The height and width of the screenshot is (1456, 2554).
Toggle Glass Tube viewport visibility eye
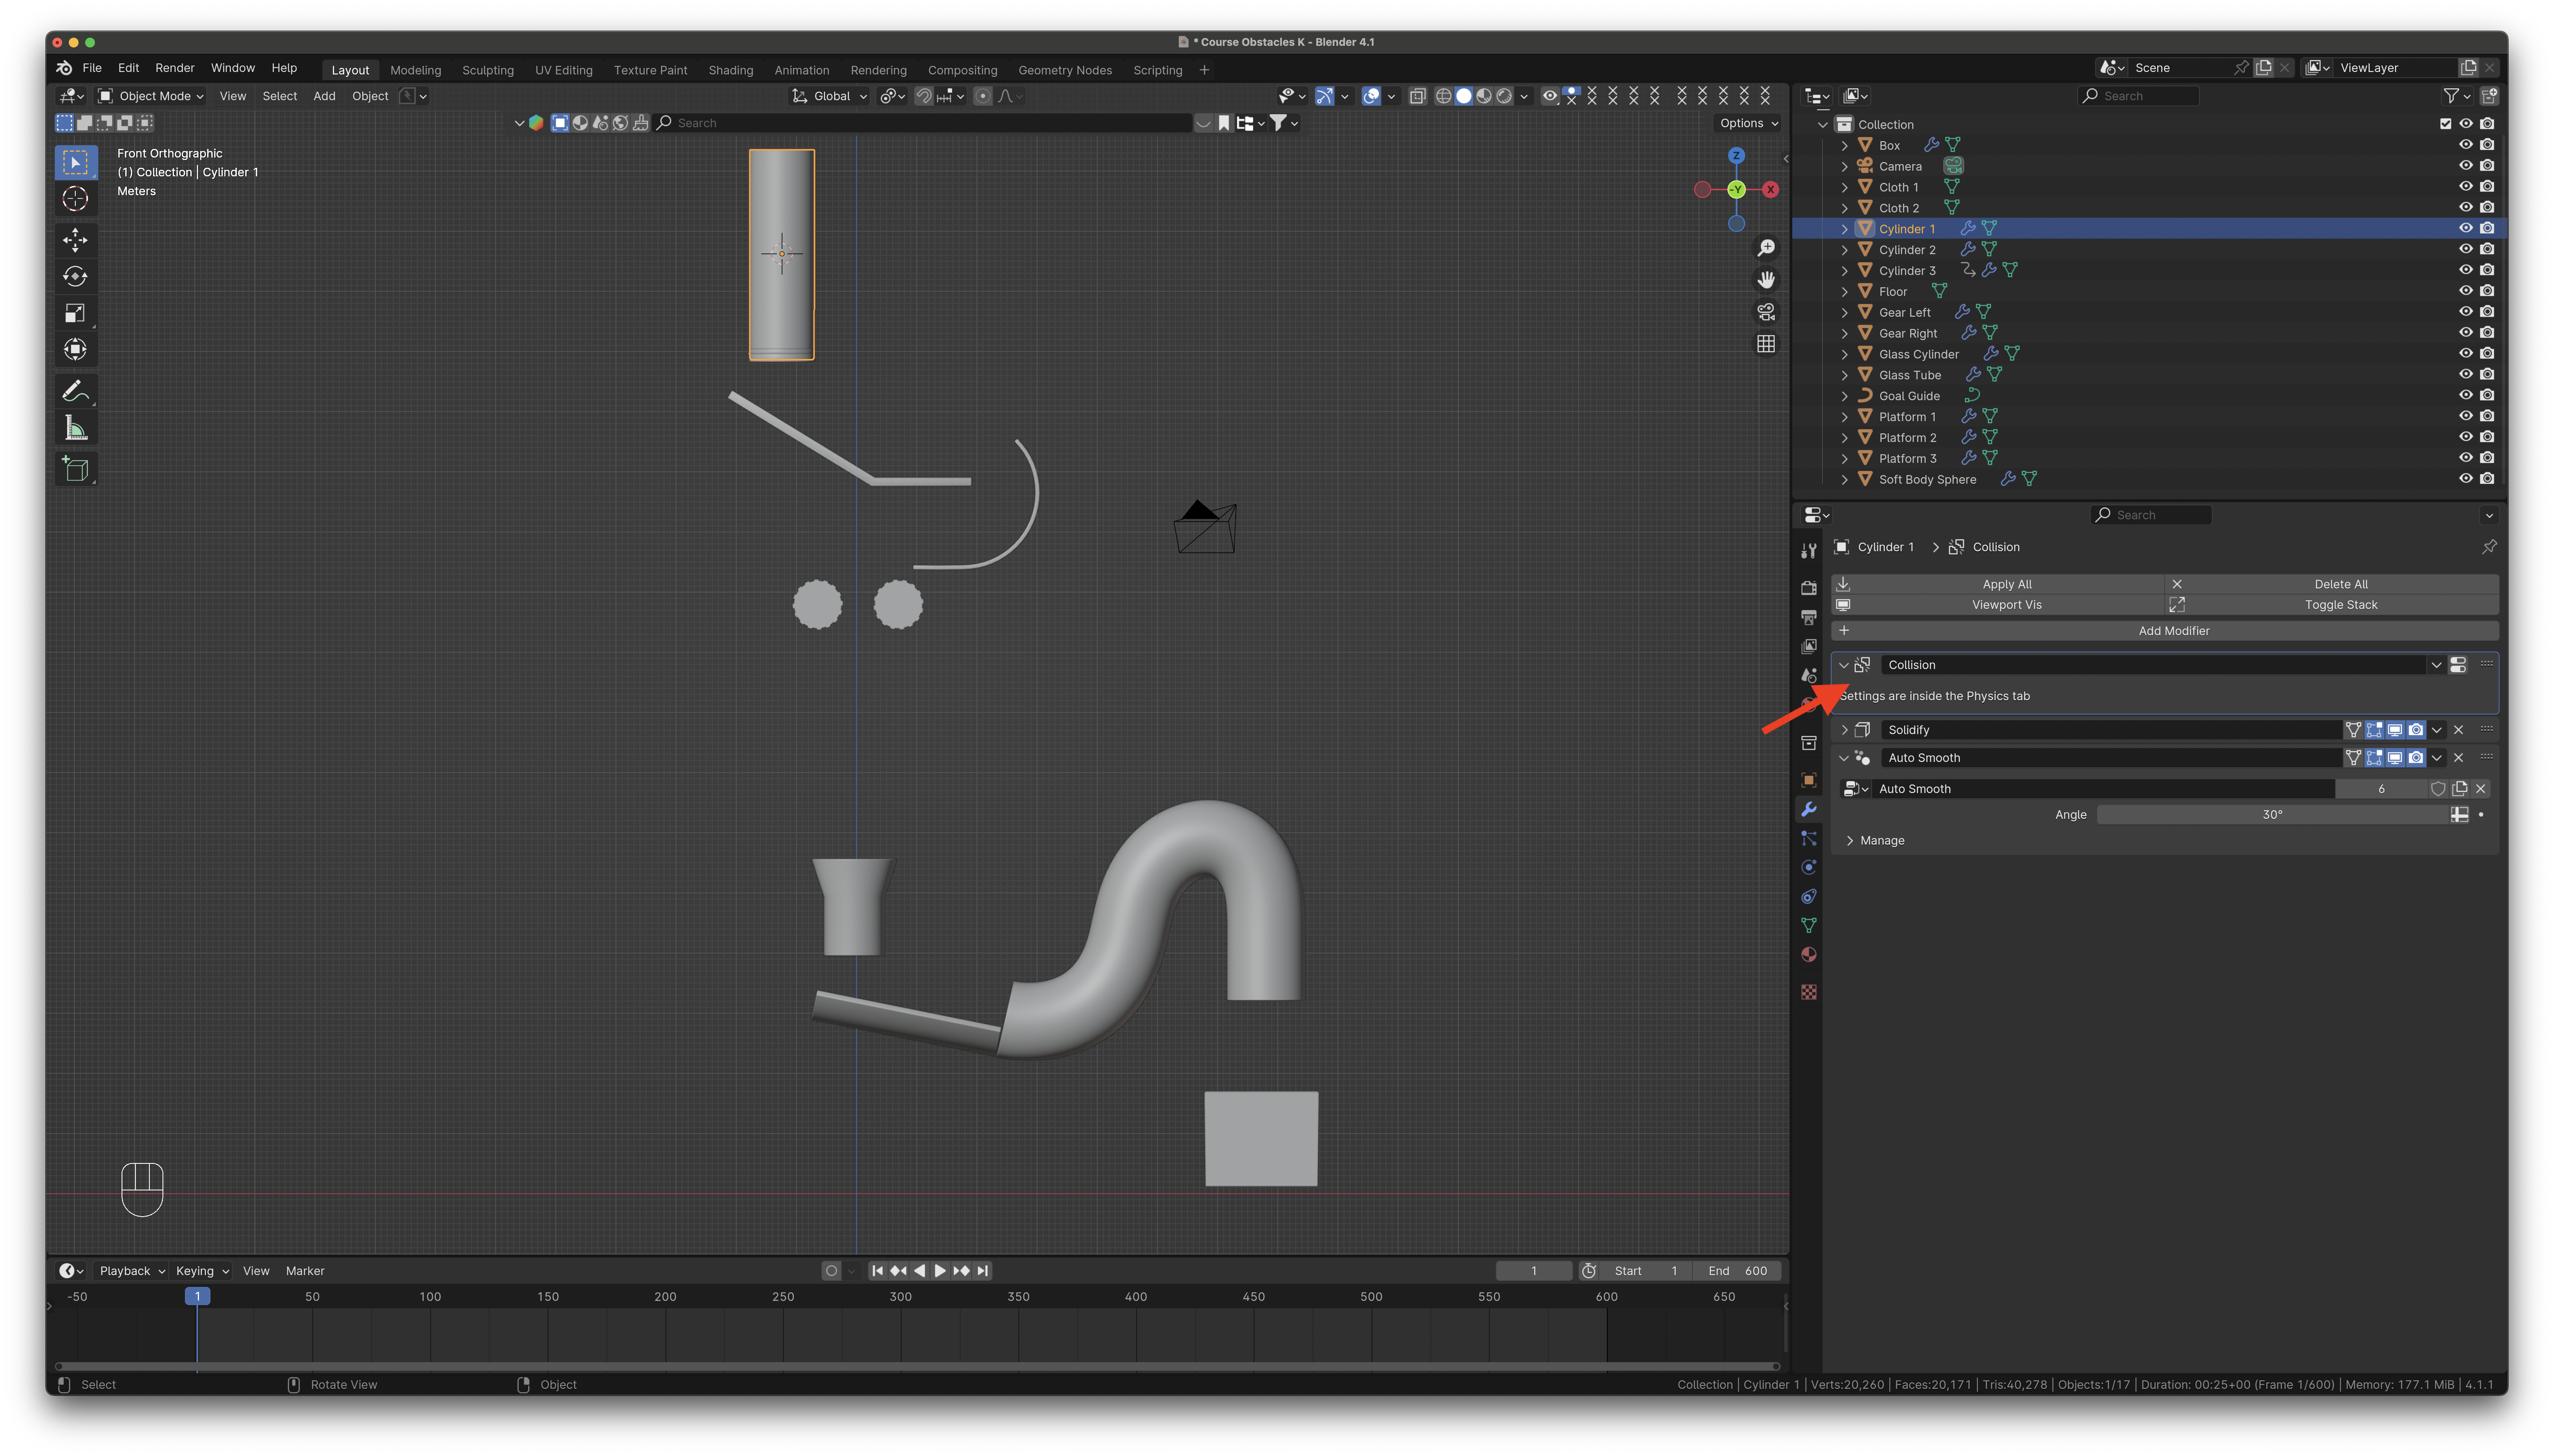[x=2466, y=375]
